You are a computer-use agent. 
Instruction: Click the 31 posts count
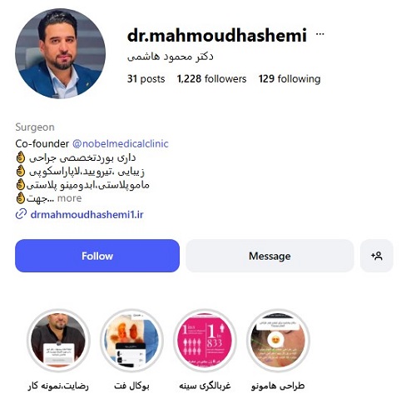[x=146, y=79]
